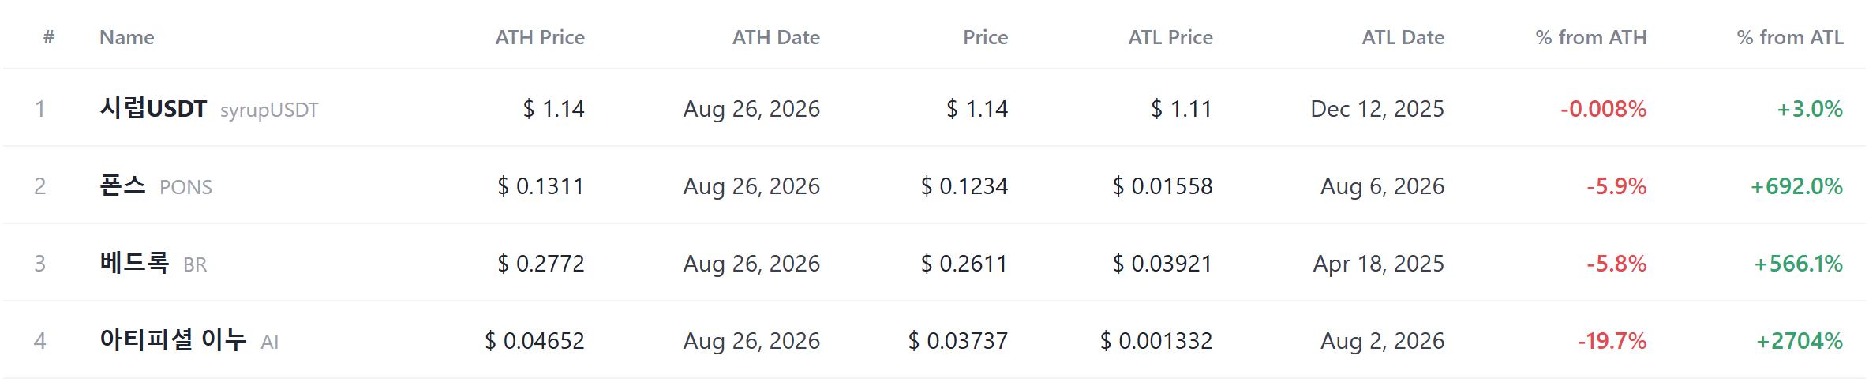
Task: Open the 아티피셜 이누 AI coin page
Action: tap(173, 340)
